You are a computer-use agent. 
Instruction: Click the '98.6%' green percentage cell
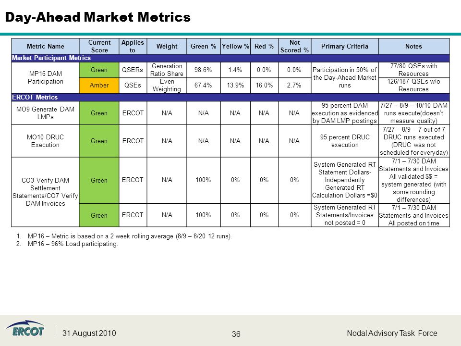(204, 70)
